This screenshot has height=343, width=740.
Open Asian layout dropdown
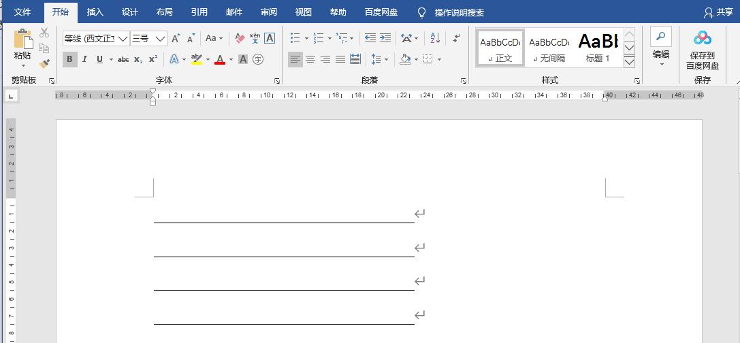click(x=416, y=38)
